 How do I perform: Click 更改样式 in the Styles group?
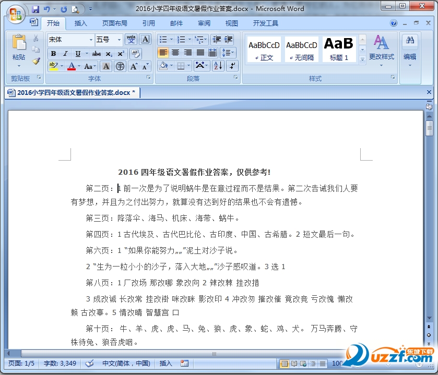(382, 52)
